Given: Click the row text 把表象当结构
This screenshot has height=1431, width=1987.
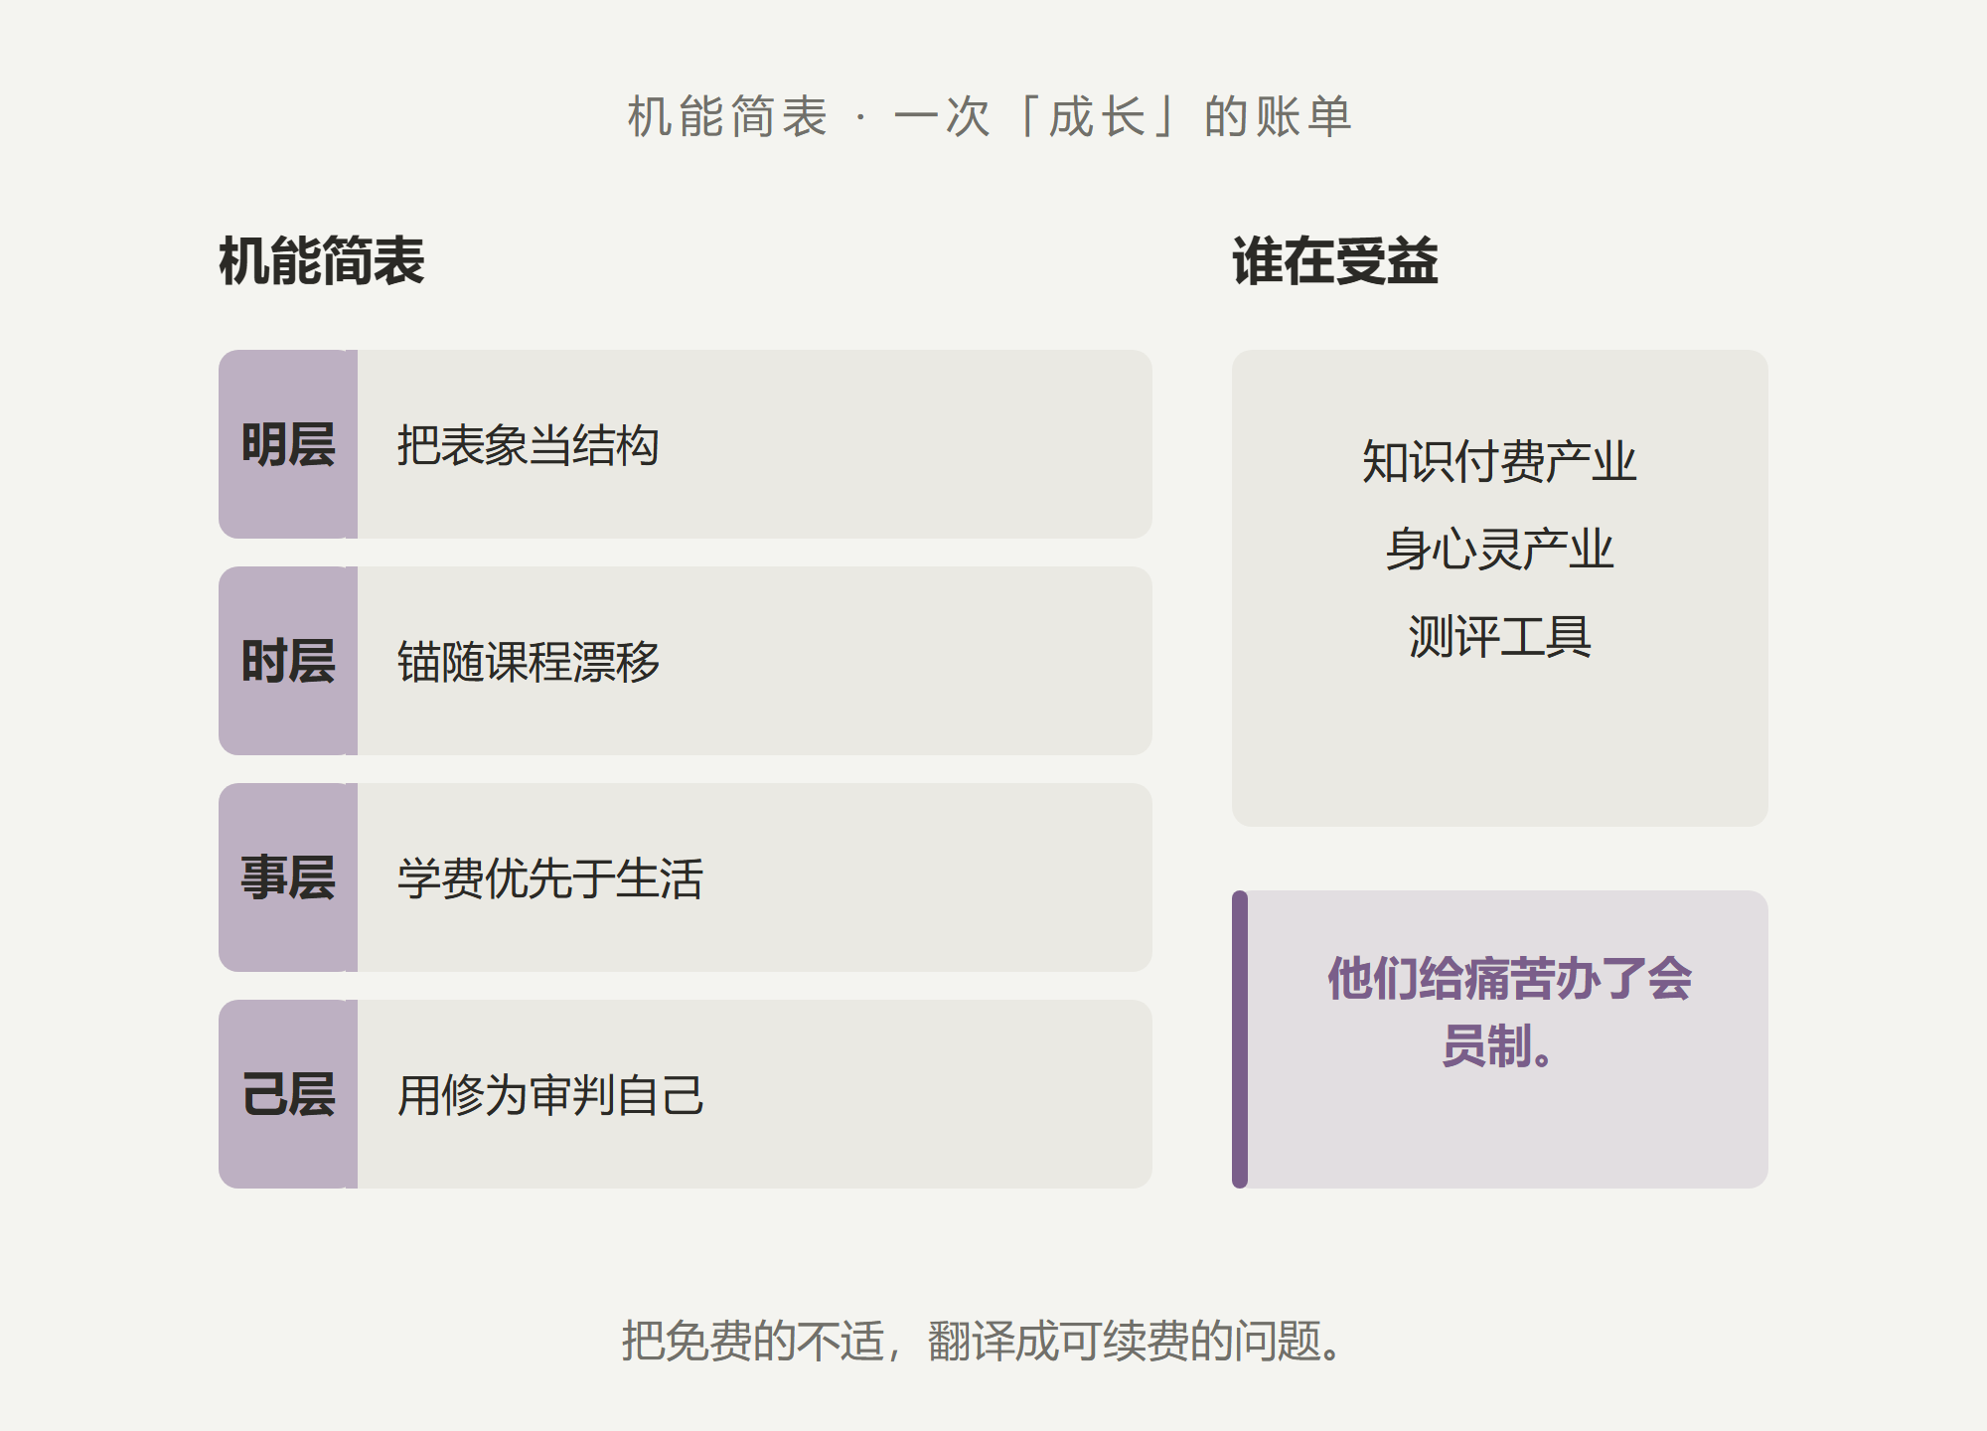Looking at the screenshot, I should coord(528,445).
